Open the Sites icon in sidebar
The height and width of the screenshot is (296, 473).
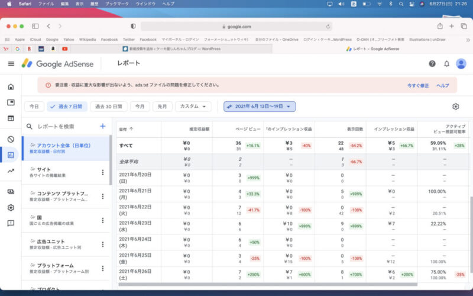[x=11, y=118]
